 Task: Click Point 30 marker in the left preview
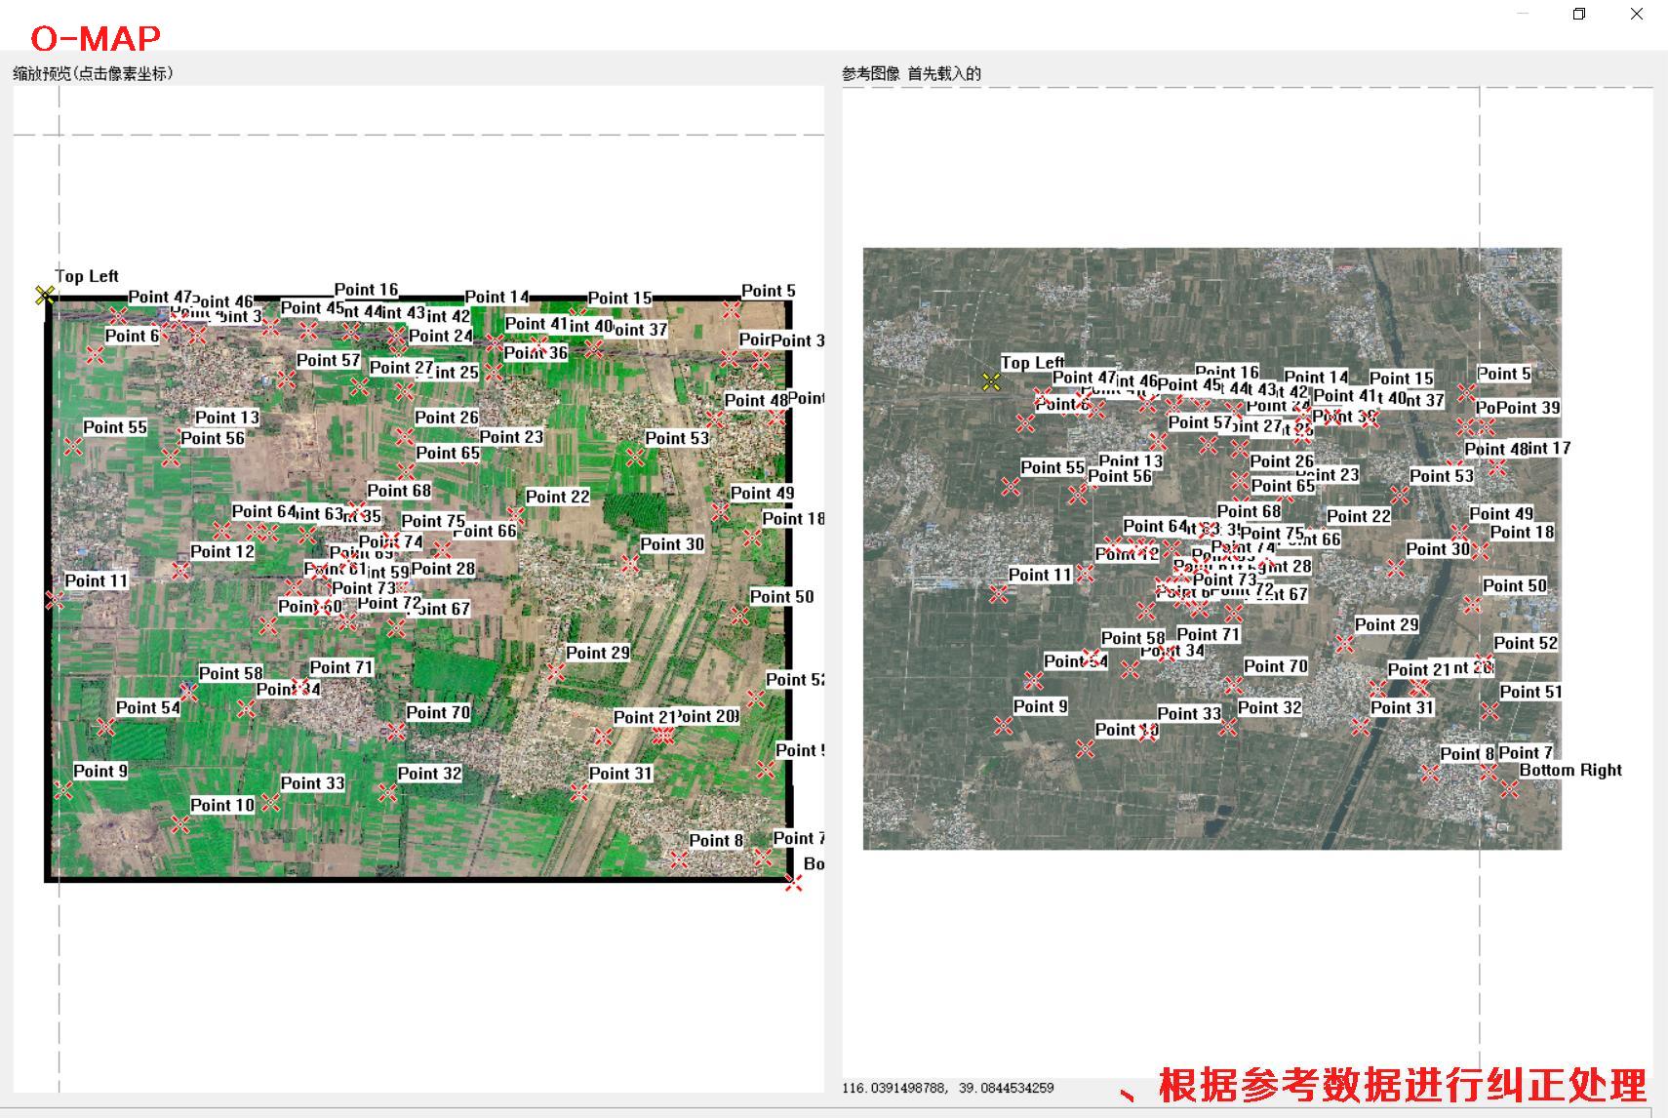pyautogui.click(x=630, y=564)
